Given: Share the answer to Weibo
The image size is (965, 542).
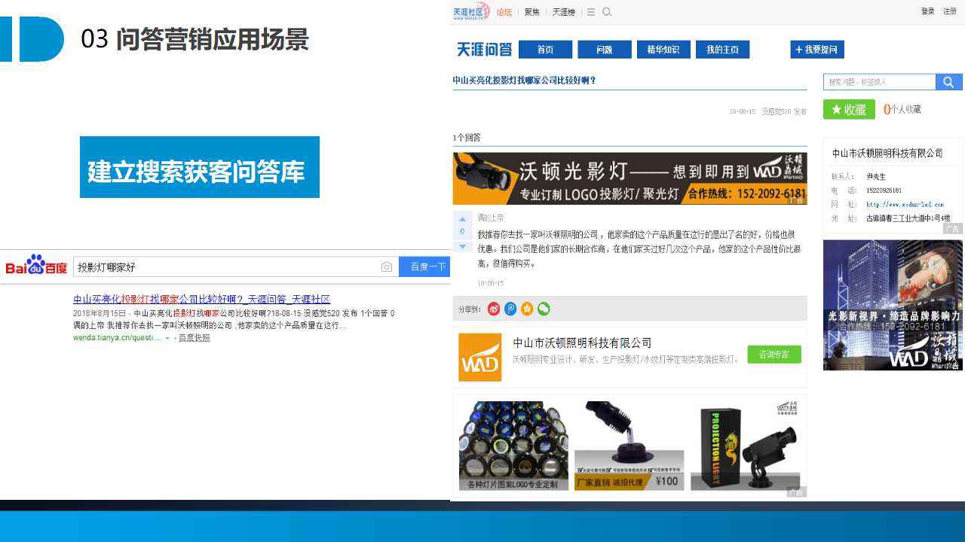Looking at the screenshot, I should tap(494, 309).
